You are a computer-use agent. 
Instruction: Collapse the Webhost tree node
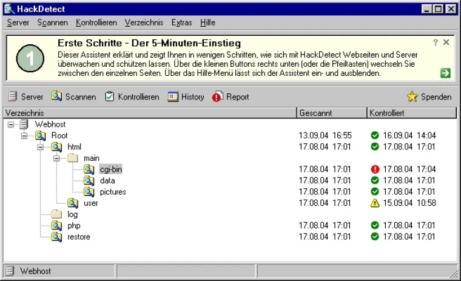coord(11,124)
